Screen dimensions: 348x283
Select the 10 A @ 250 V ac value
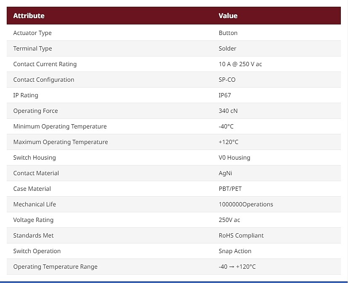point(240,64)
